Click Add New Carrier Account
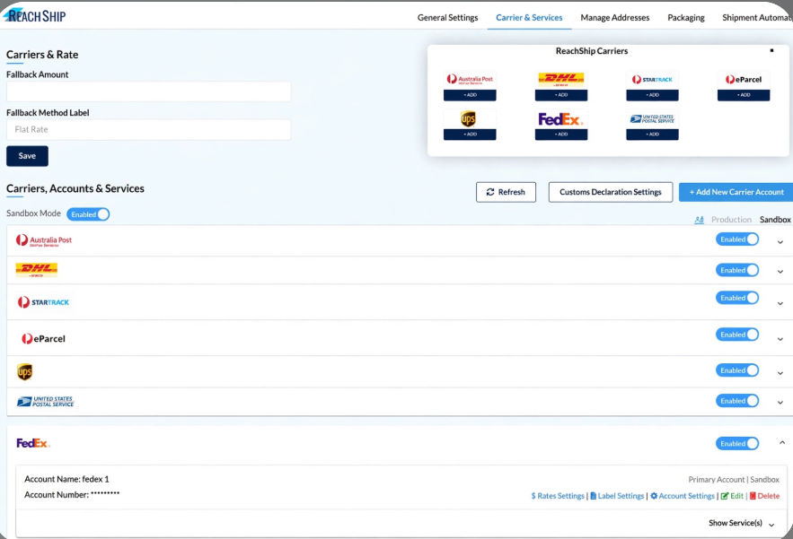This screenshot has width=793, height=539. 736,192
